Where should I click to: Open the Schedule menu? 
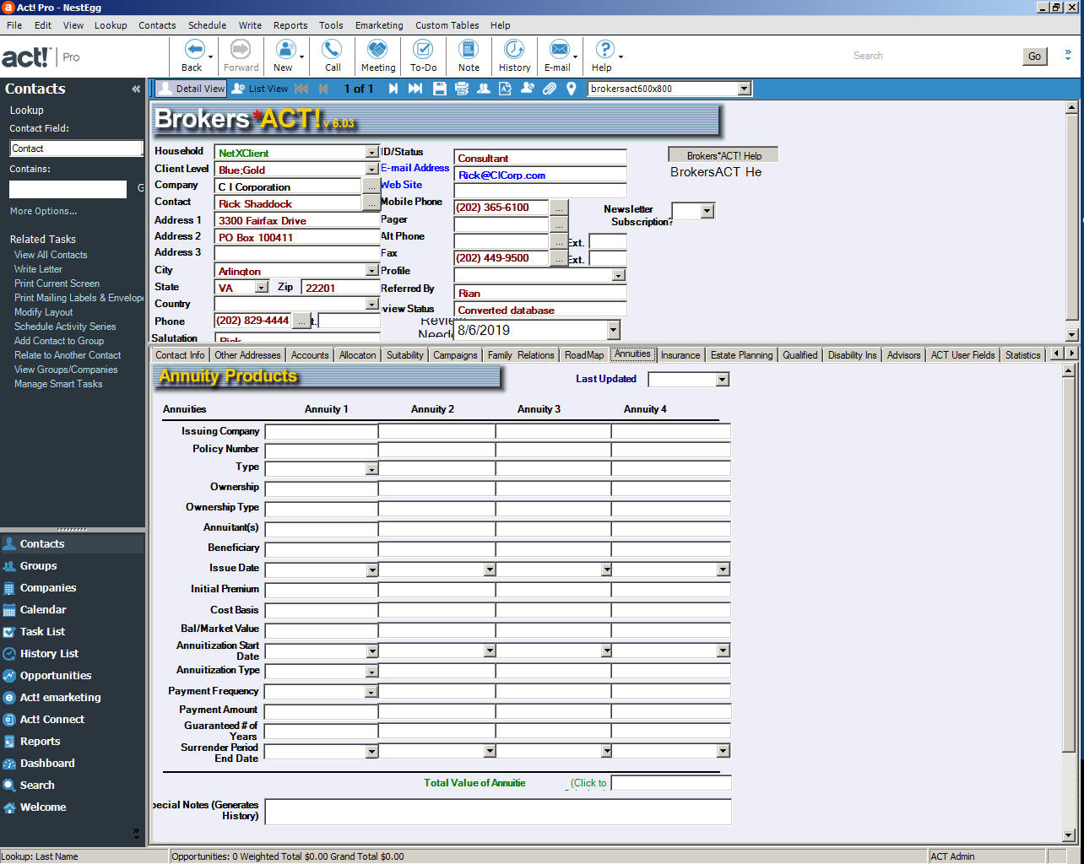point(207,25)
